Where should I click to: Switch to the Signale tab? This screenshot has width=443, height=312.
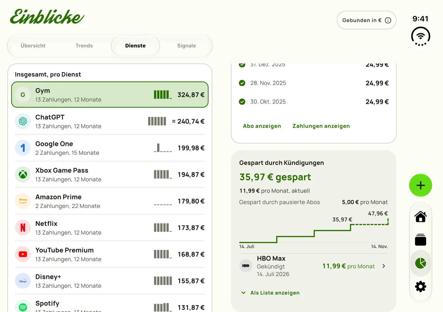tap(187, 46)
